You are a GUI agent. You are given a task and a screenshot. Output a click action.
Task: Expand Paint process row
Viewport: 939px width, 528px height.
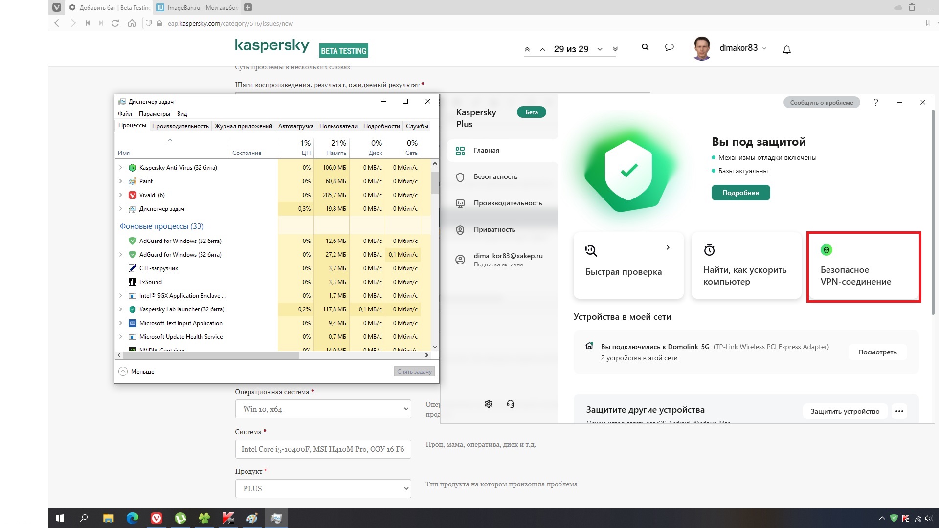[121, 181]
